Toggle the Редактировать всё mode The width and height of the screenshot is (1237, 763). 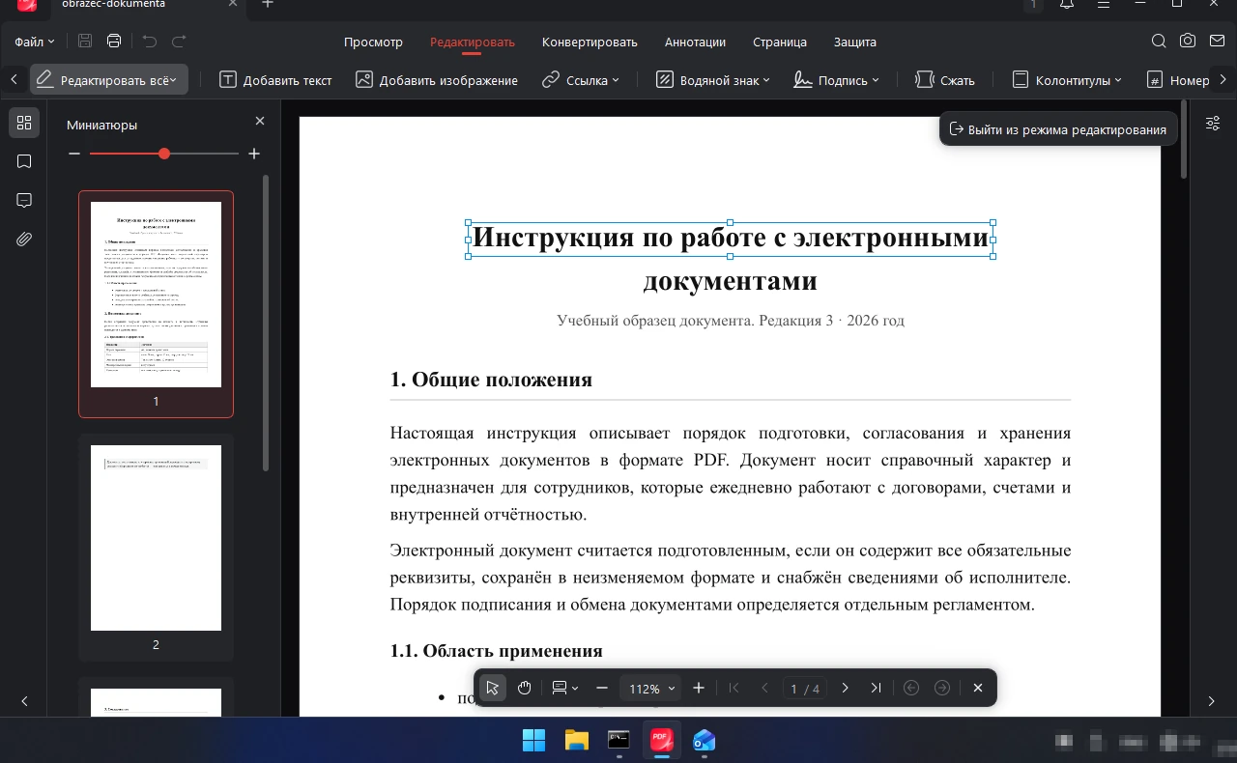[109, 80]
